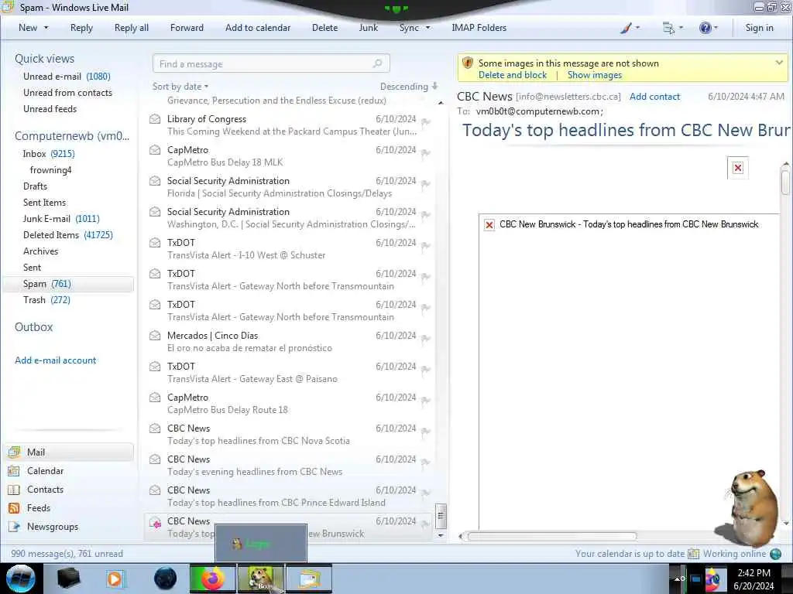The width and height of the screenshot is (793, 594).
Task: Open IMAP Folders
Action: [479, 28]
